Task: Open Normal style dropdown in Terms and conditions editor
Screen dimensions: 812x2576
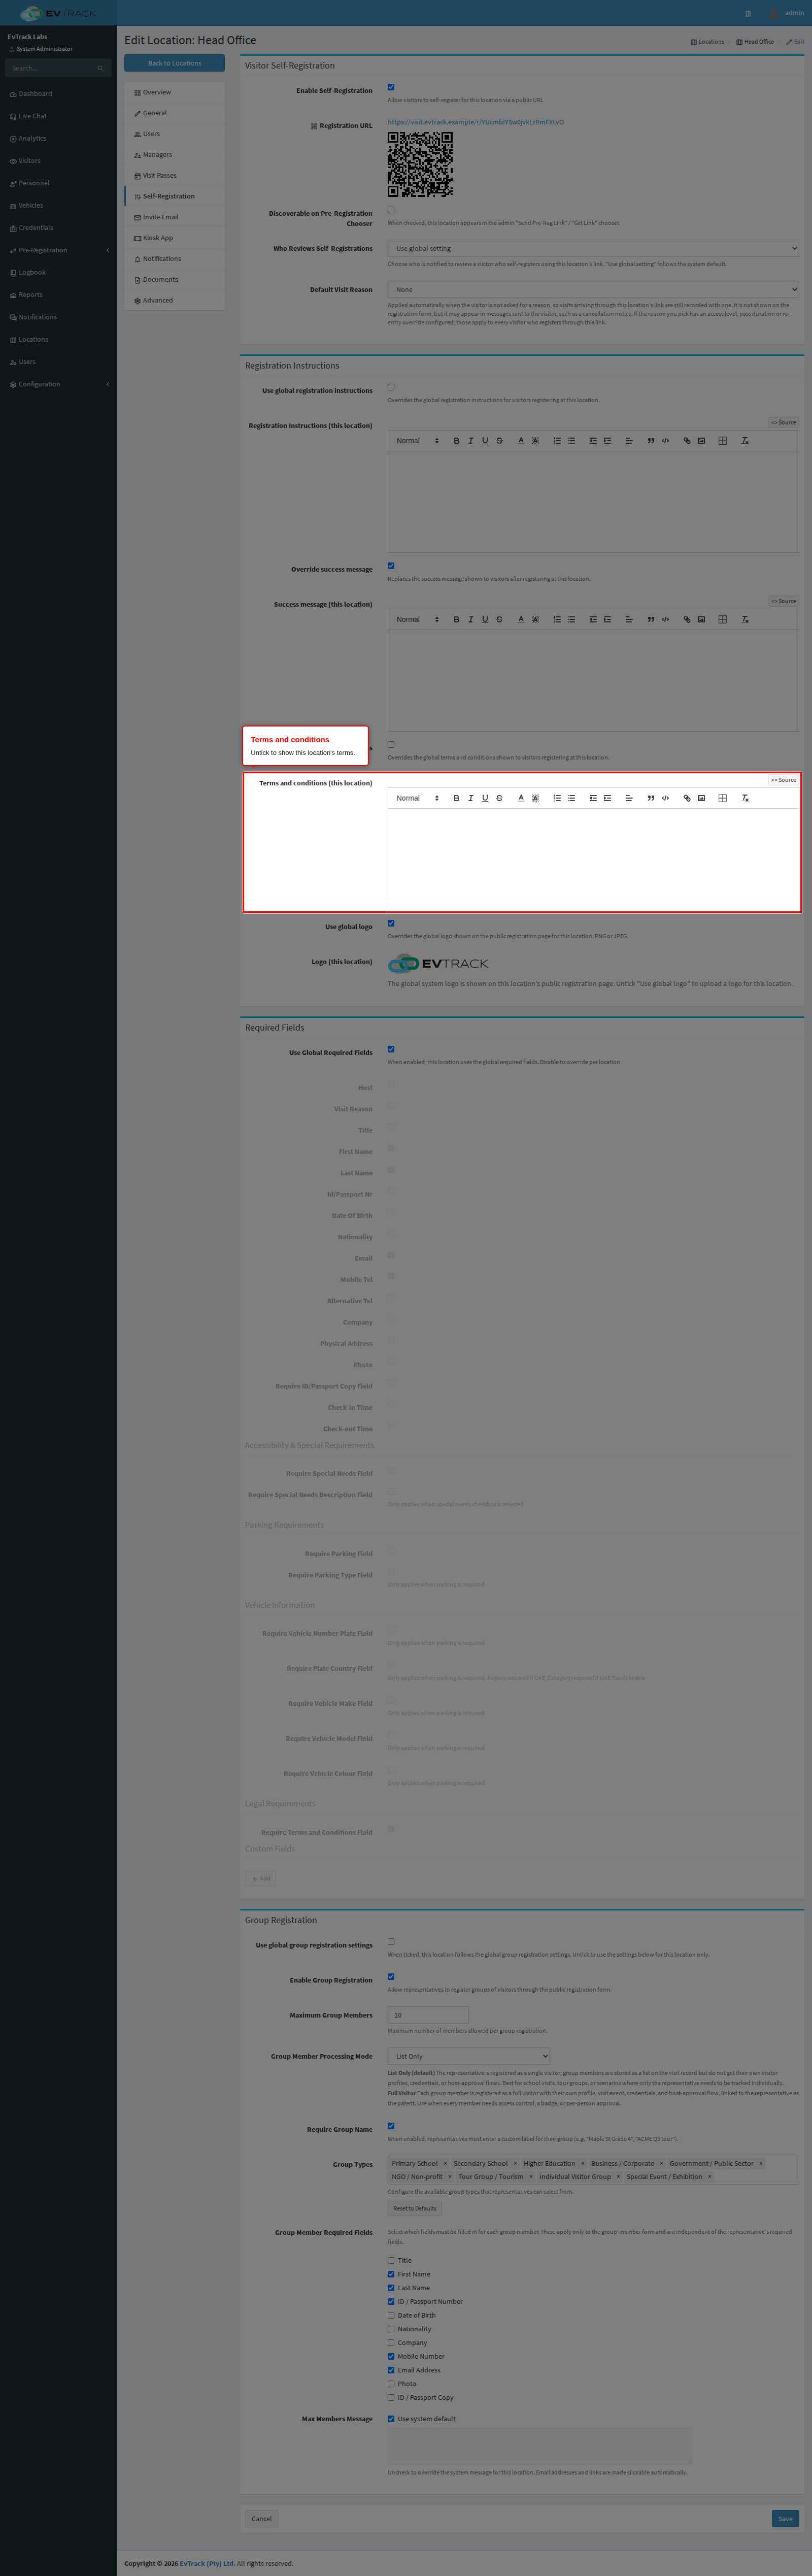Action: [417, 798]
